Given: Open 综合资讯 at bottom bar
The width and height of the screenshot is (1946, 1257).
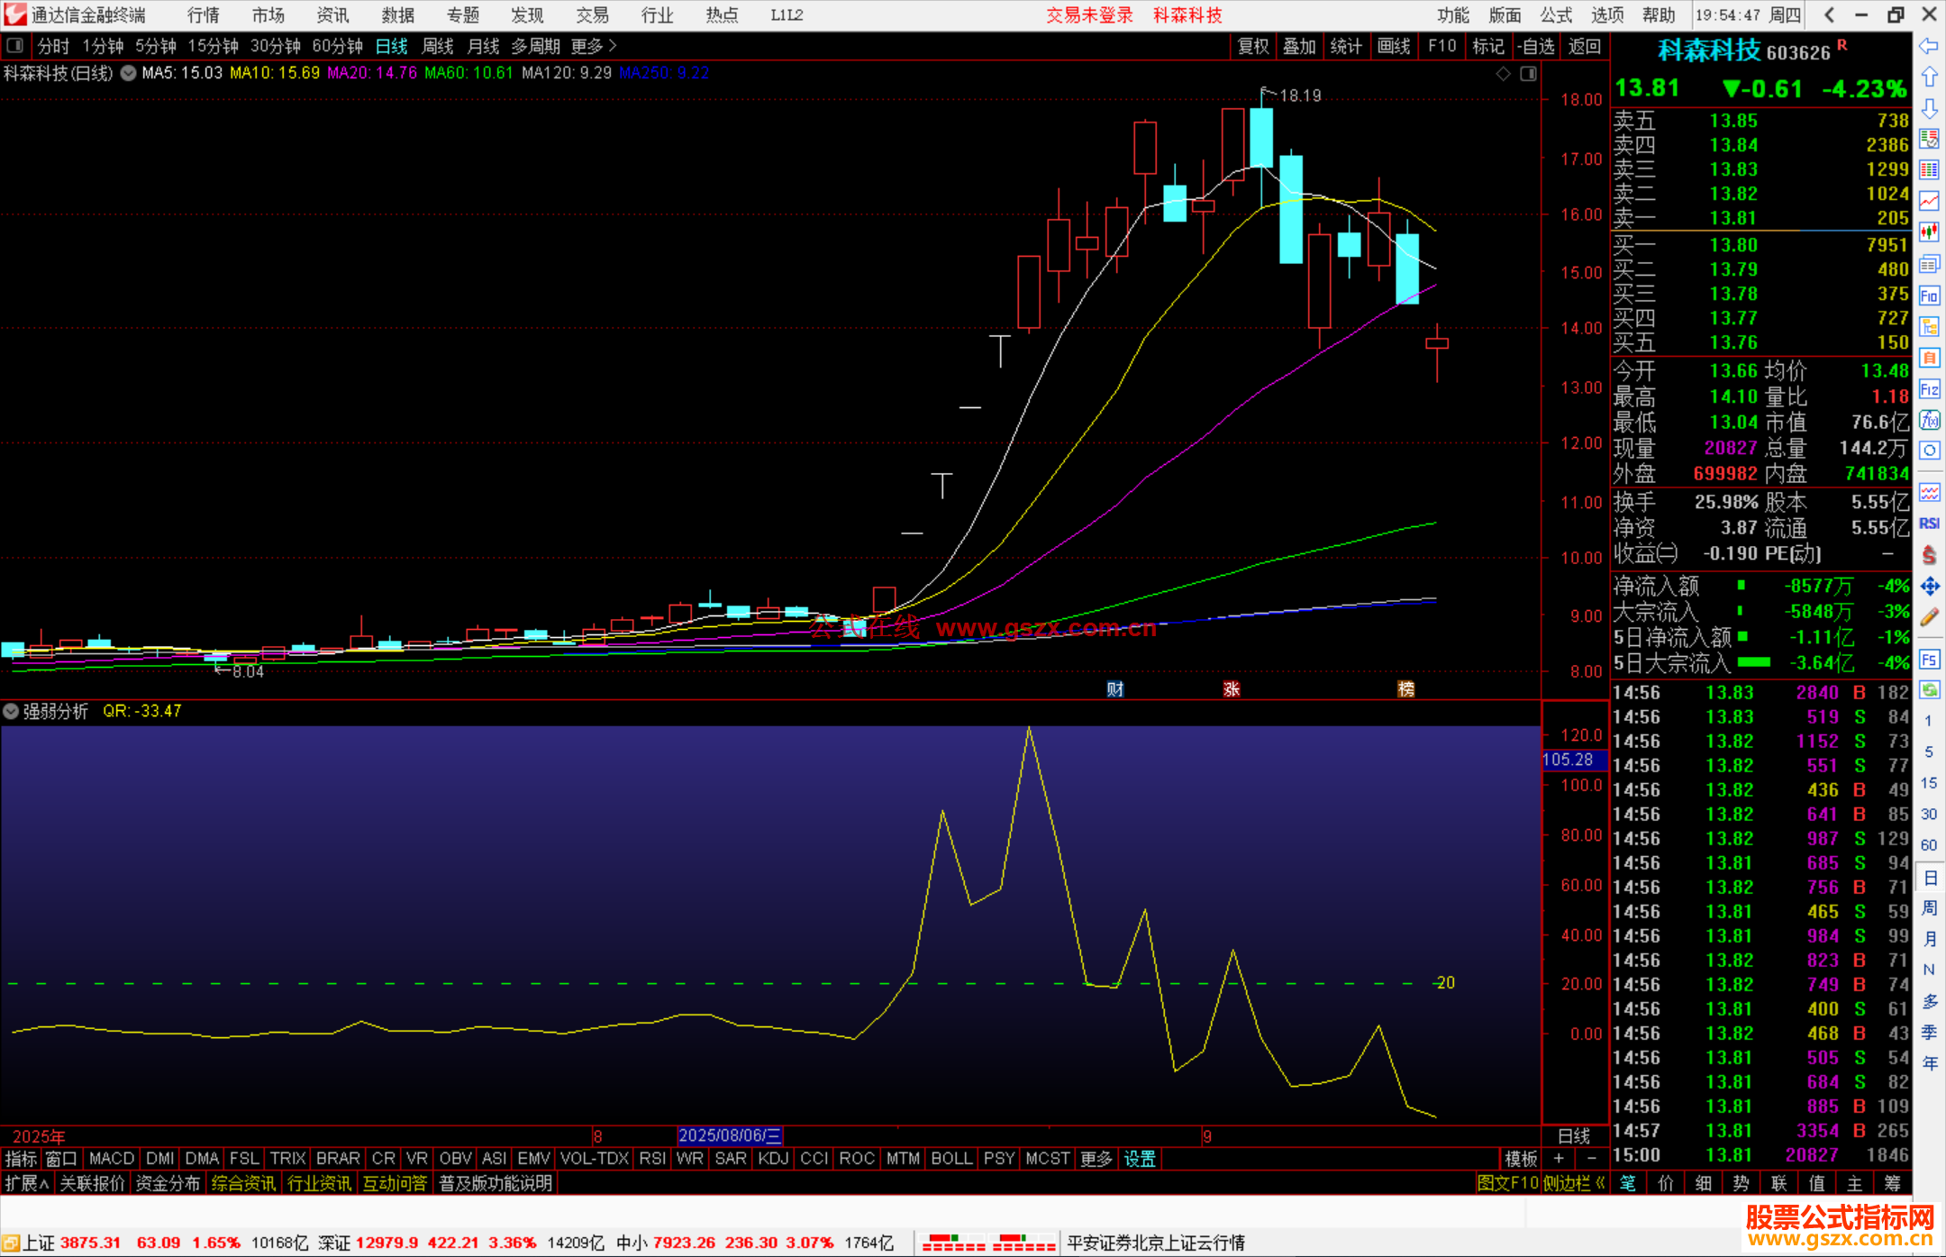Looking at the screenshot, I should 243,1183.
